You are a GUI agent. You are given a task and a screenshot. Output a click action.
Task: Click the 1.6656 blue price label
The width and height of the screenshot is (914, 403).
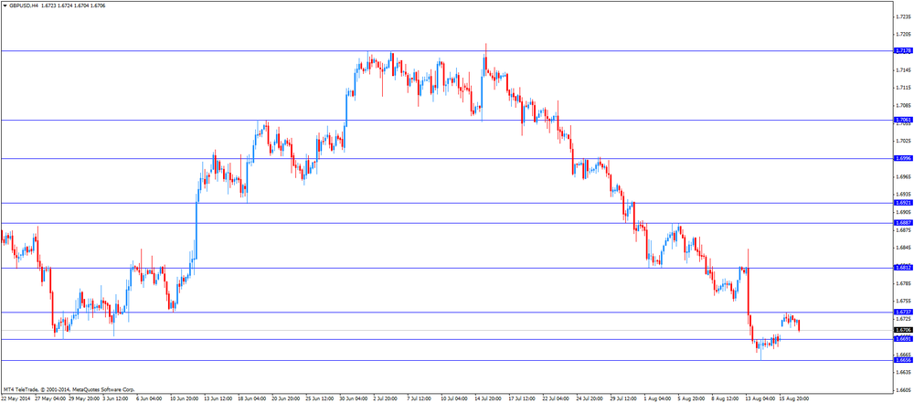click(902, 360)
